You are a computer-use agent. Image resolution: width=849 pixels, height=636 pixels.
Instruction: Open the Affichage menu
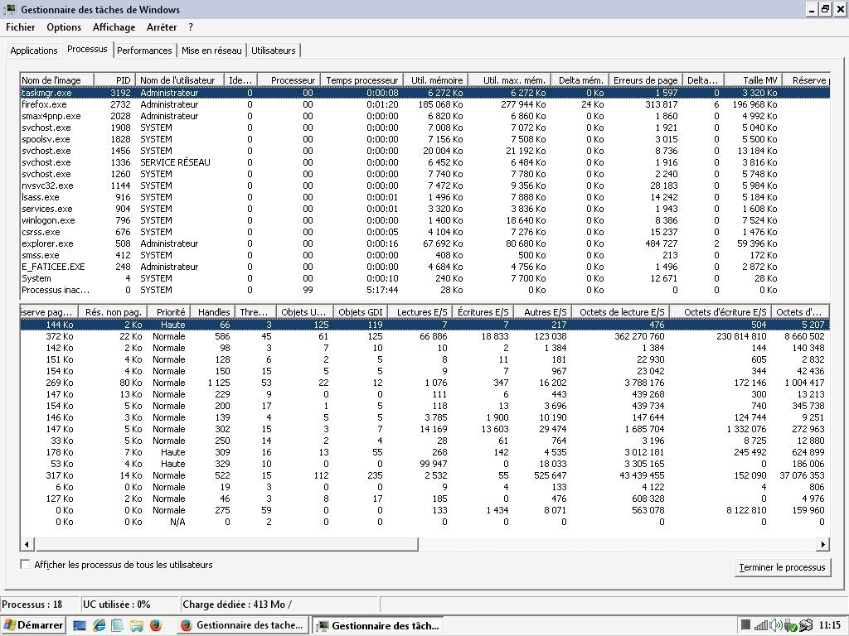pos(114,27)
